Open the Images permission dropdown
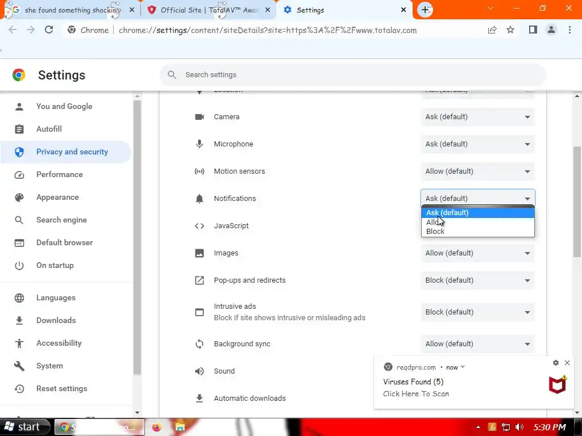 click(x=477, y=253)
